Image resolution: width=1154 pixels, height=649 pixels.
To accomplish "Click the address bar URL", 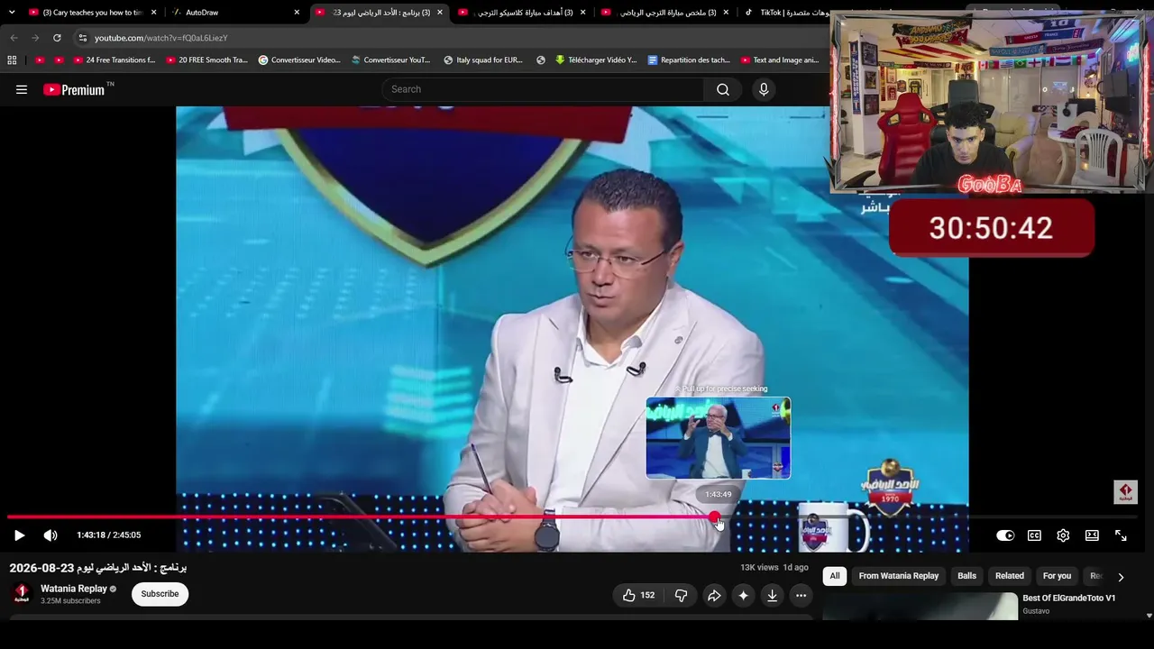I will pyautogui.click(x=161, y=38).
